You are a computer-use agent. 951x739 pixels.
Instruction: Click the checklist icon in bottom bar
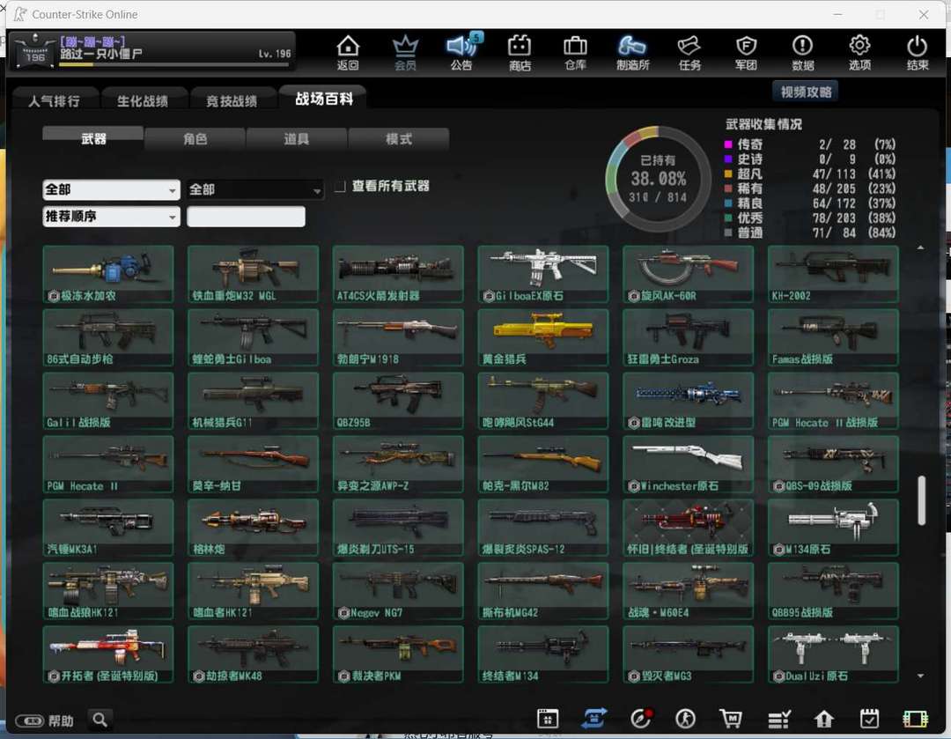click(x=778, y=720)
